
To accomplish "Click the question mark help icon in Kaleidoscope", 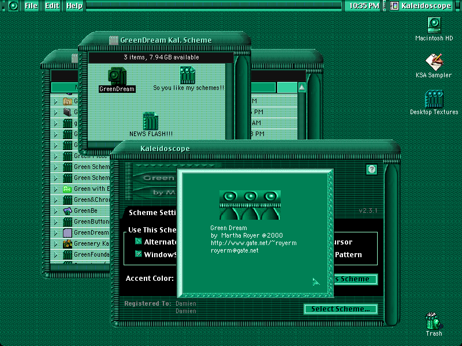I will coord(372,170).
